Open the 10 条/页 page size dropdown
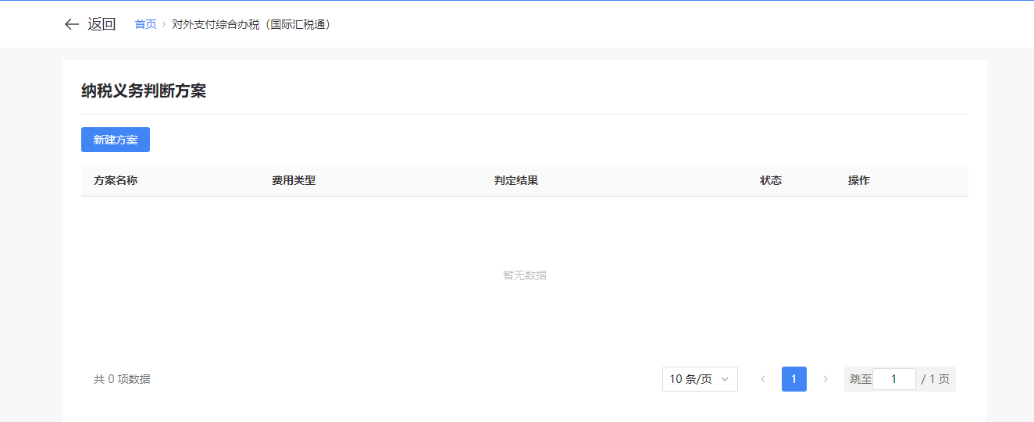1034x422 pixels. pyautogui.click(x=691, y=379)
